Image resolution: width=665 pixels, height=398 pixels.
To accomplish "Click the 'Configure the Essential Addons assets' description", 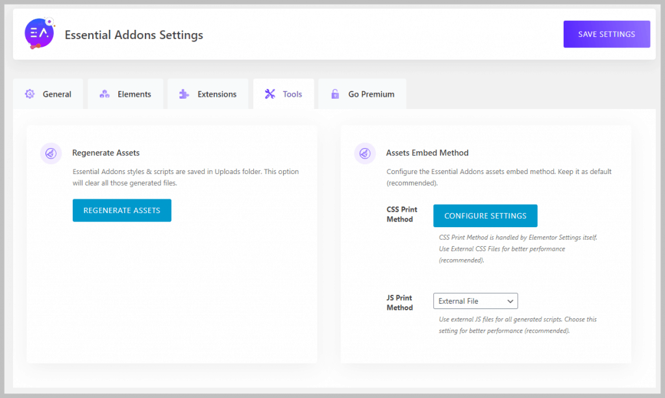I will pos(499,177).
